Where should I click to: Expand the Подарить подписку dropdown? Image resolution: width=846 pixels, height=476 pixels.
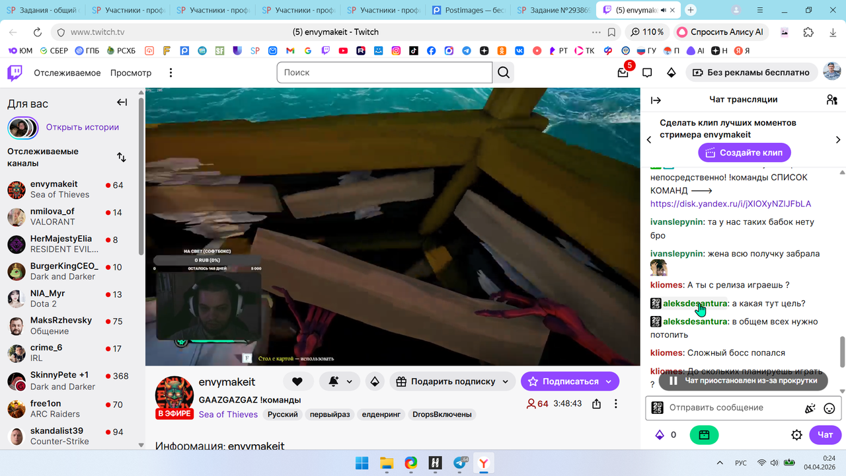point(506,381)
